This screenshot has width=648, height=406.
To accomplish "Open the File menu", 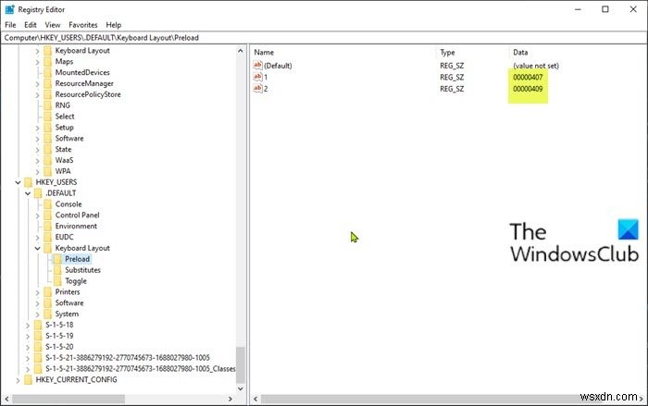I will click(10, 25).
